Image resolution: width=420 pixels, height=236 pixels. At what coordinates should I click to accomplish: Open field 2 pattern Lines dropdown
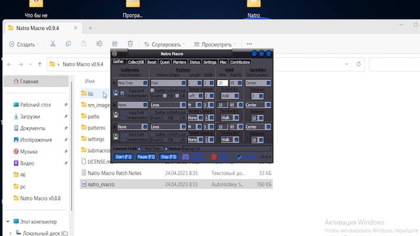coord(168,105)
